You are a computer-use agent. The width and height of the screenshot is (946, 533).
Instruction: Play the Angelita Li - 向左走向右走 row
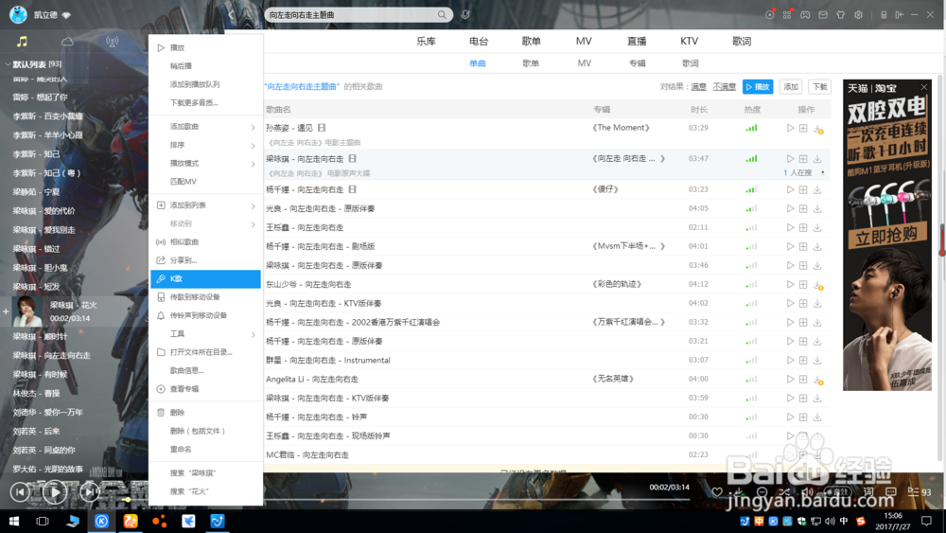point(790,379)
